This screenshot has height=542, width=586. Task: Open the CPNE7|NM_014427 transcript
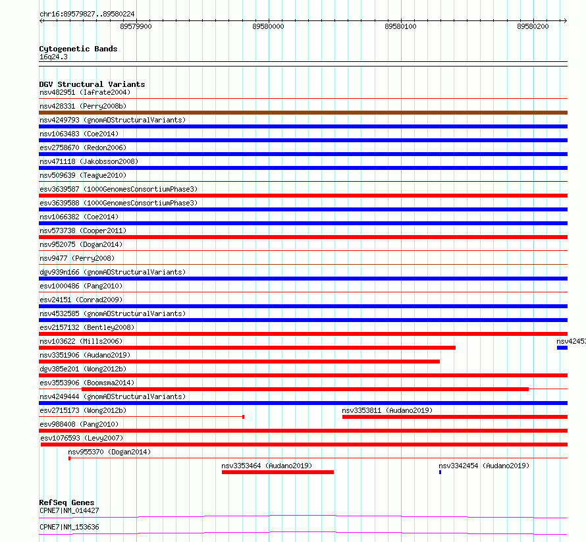tap(69, 510)
